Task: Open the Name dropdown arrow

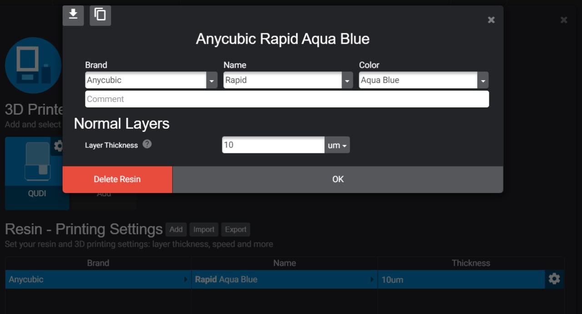Action: point(347,81)
